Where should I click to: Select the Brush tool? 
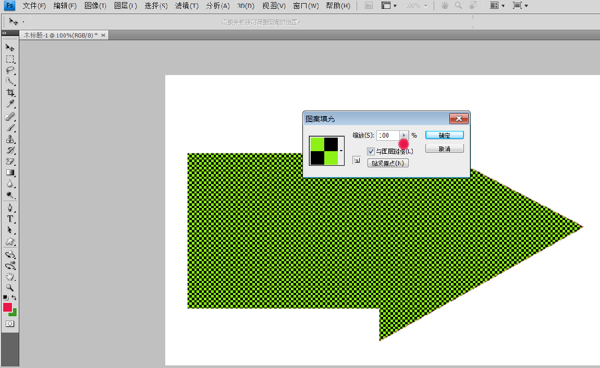[x=10, y=128]
